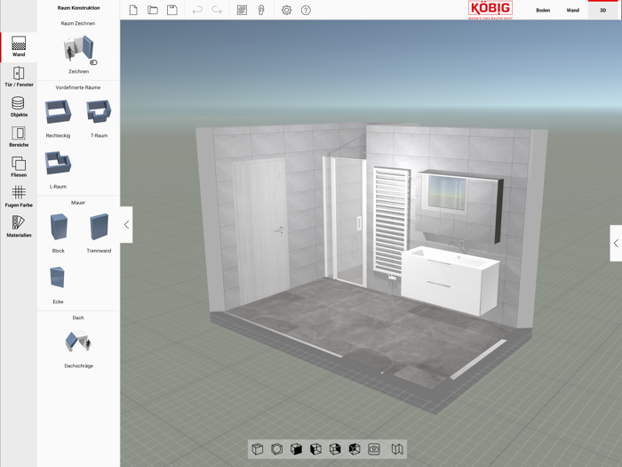Add a Trennwand partition wall
622x467 pixels.
click(x=99, y=233)
